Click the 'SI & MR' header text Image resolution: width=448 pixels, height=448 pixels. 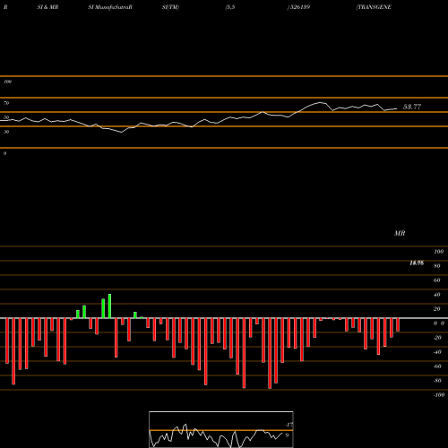pos(47,7)
